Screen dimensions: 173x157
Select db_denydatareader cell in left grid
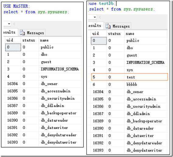60,135
